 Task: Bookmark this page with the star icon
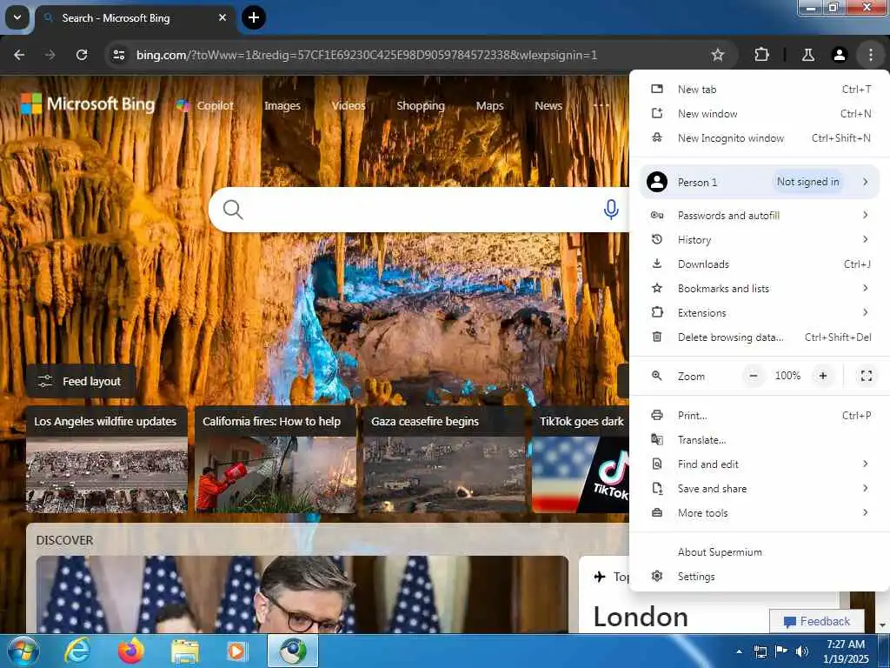[x=717, y=55]
